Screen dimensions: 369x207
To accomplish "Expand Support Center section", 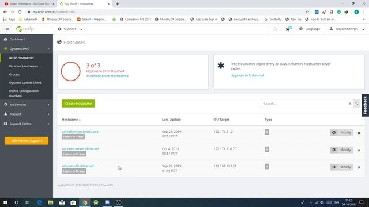I will coord(27,124).
